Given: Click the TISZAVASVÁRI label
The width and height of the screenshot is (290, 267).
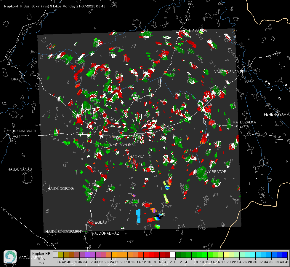Looking at the screenshot, I should point(23,131).
